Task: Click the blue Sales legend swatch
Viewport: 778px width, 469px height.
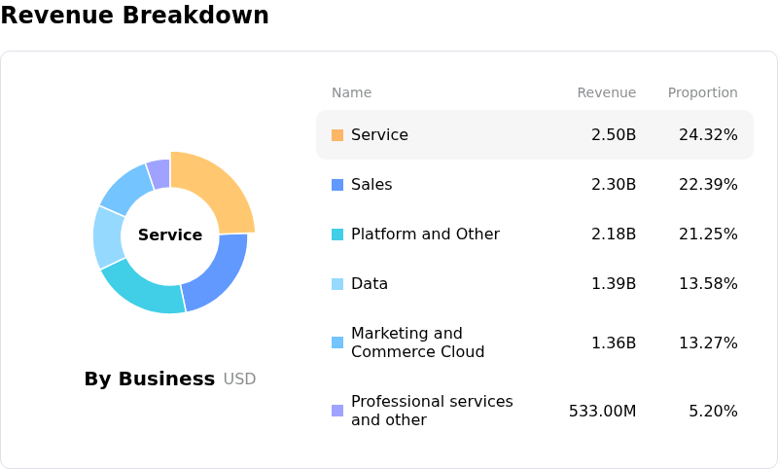Action: 337,185
